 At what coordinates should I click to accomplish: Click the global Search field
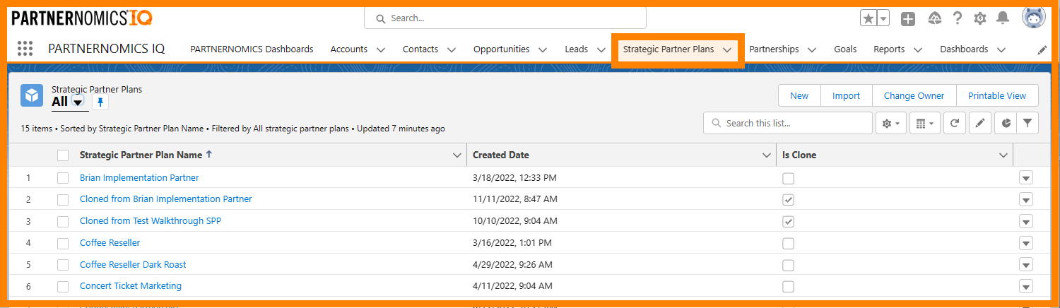(x=505, y=18)
